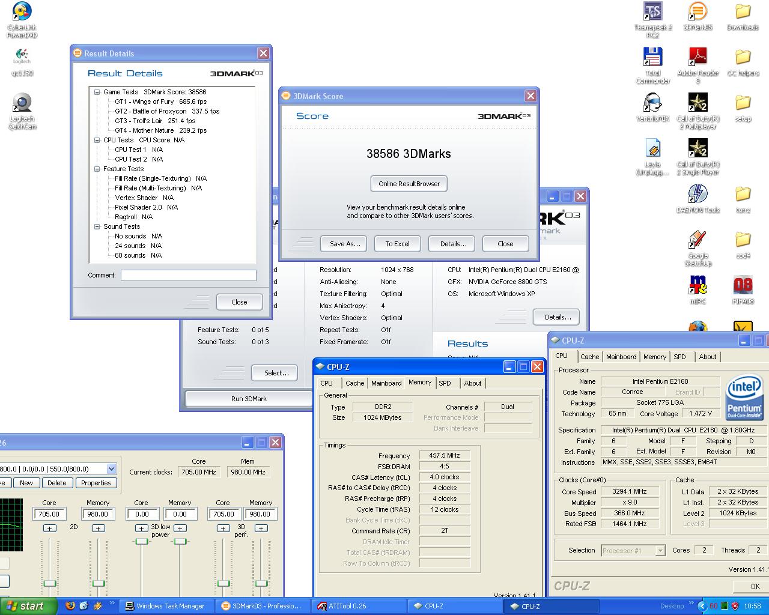The height and width of the screenshot is (615, 769).
Task: Click To Excel button
Action: click(397, 244)
